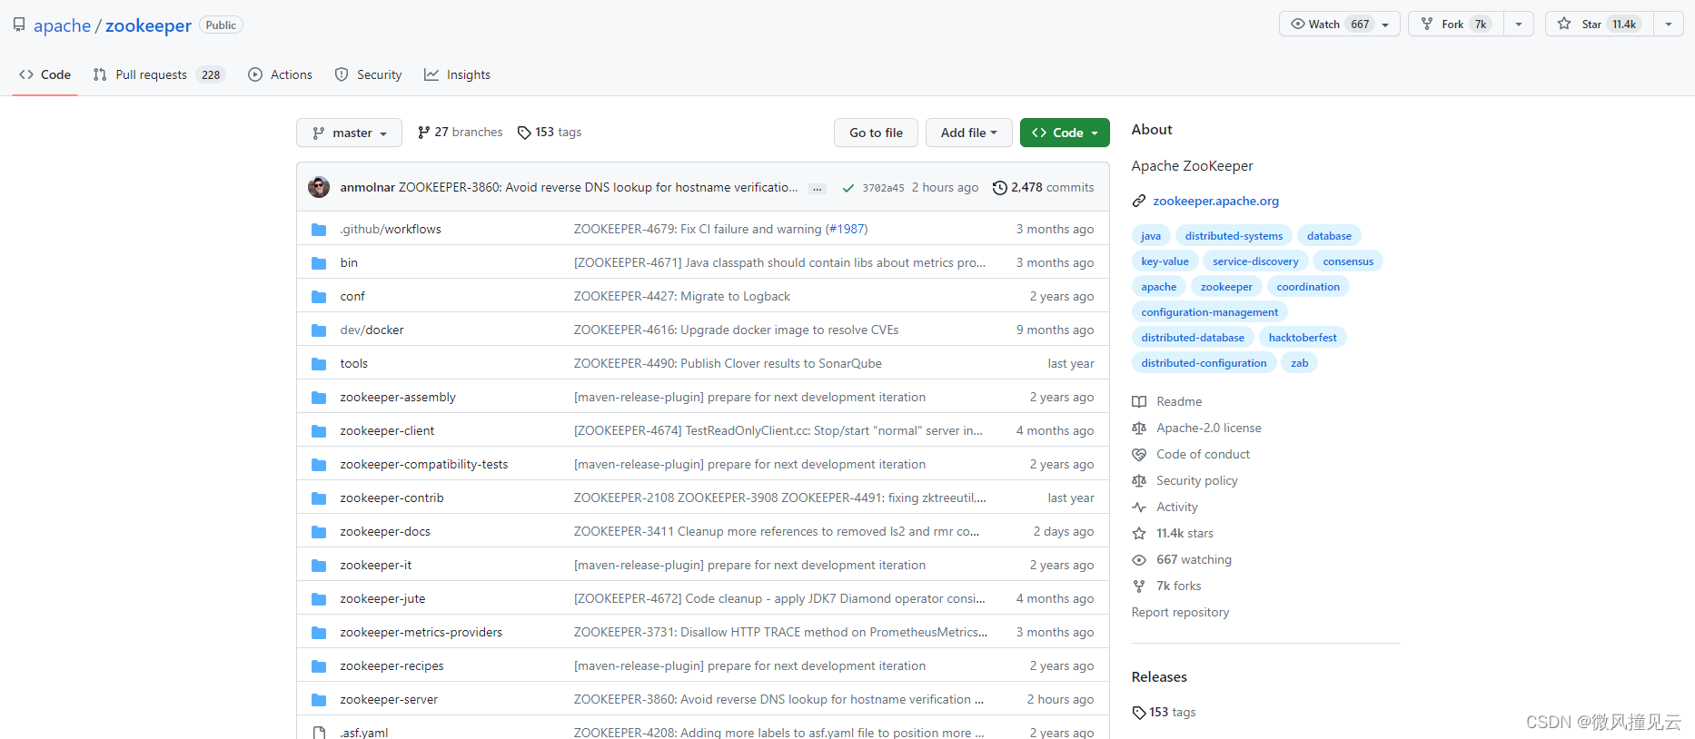The width and height of the screenshot is (1695, 739).
Task: Open the anmolnar avatar image
Action: 319,187
